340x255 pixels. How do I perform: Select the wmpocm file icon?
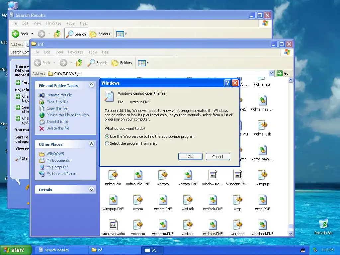138,225
